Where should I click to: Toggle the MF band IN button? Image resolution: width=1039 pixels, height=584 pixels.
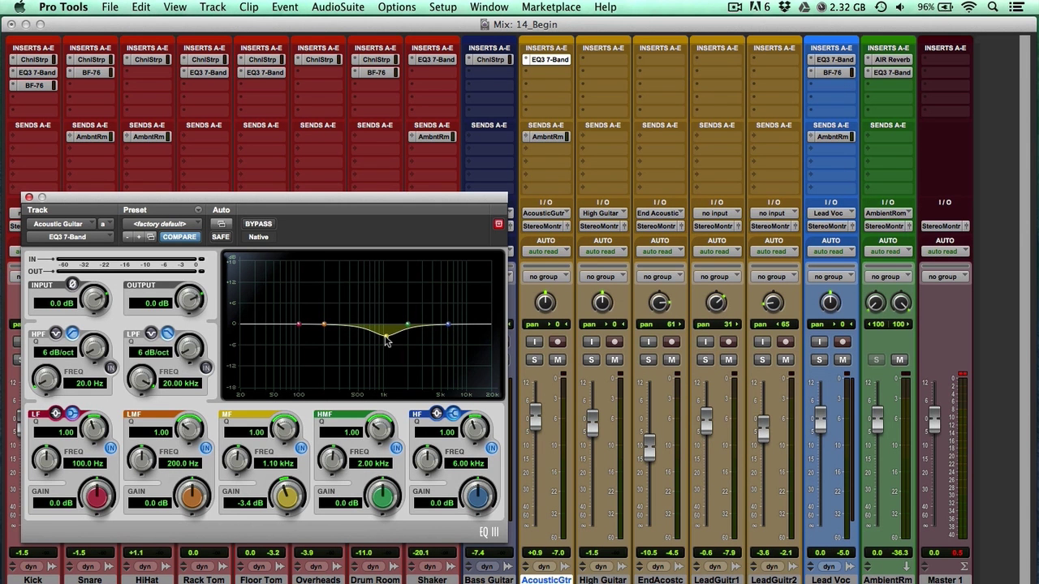tap(301, 448)
